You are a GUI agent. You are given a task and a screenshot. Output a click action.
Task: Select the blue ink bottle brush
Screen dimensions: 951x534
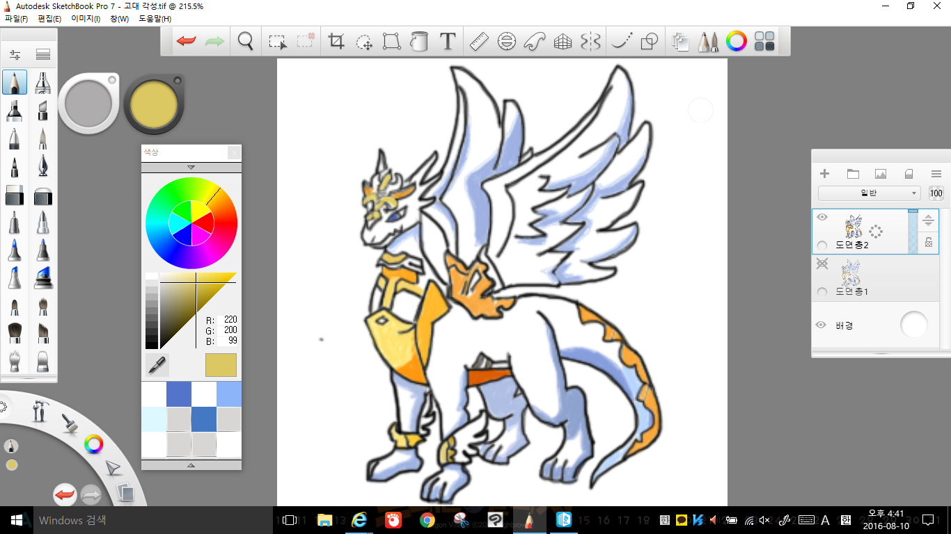(43, 277)
